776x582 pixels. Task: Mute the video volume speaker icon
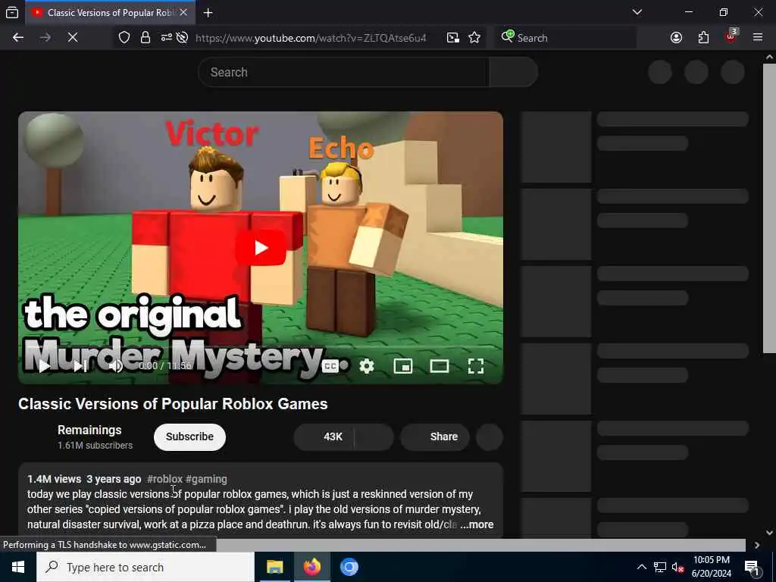tap(115, 366)
